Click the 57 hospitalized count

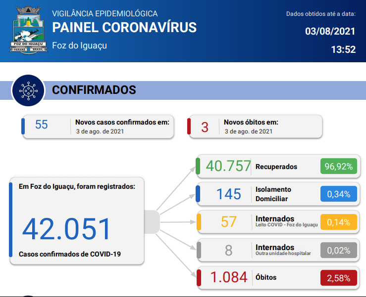pyautogui.click(x=229, y=222)
